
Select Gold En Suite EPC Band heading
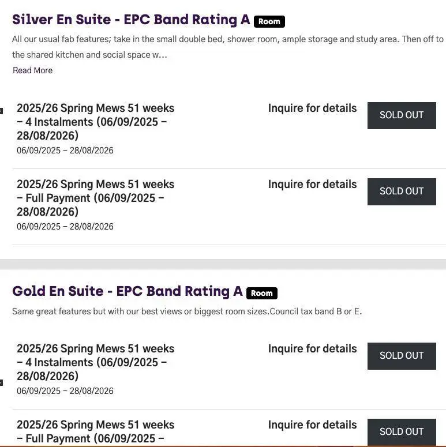(x=127, y=291)
